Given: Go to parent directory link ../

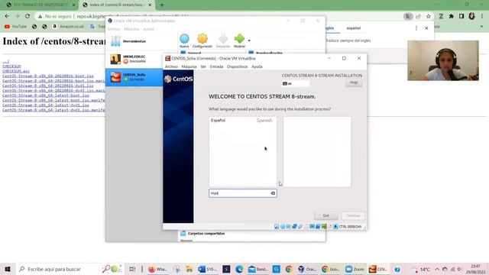Looking at the screenshot, I should pyautogui.click(x=5, y=61).
